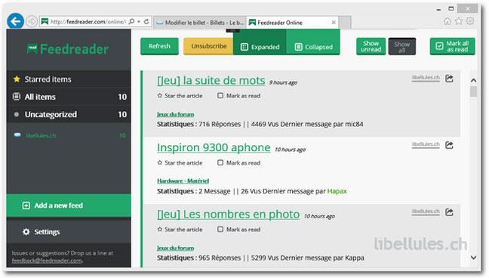Reload page with address bar refresh icon
The image size is (489, 278).
[x=146, y=22]
